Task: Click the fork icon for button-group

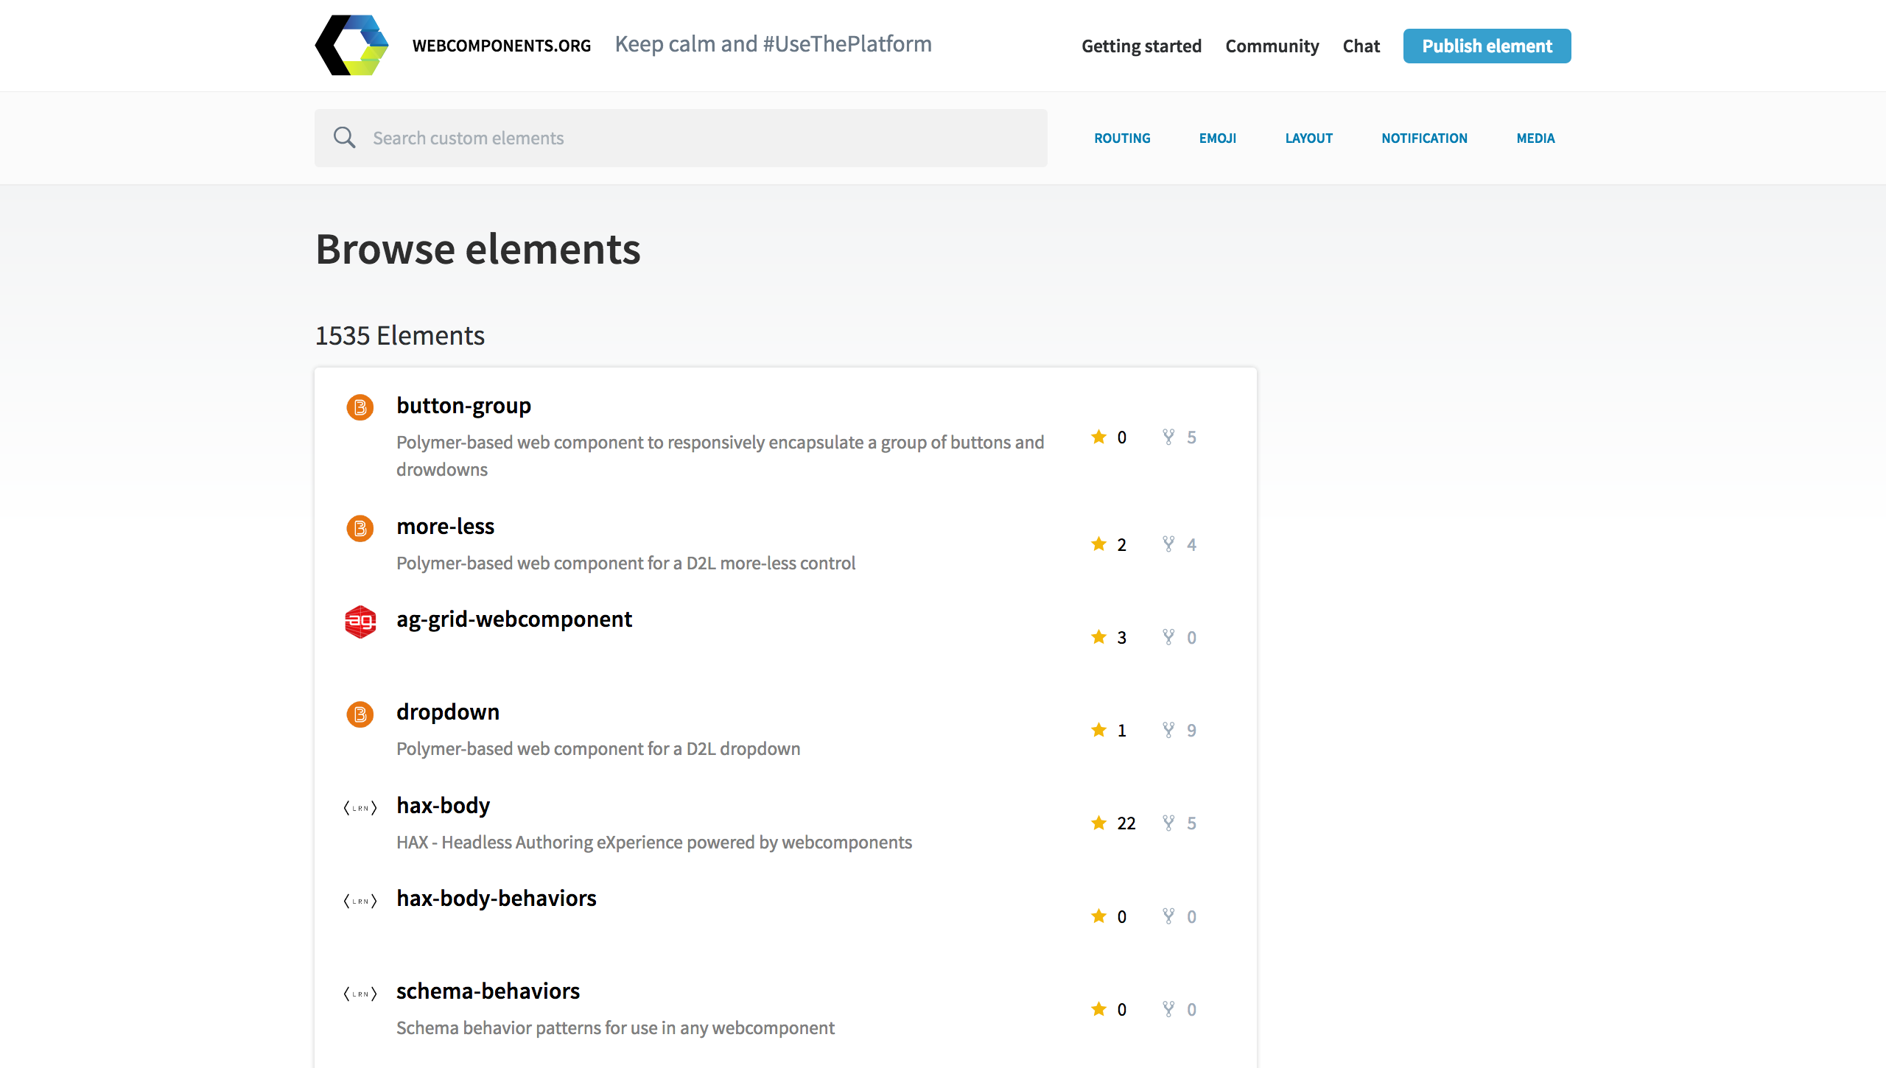Action: click(1168, 437)
